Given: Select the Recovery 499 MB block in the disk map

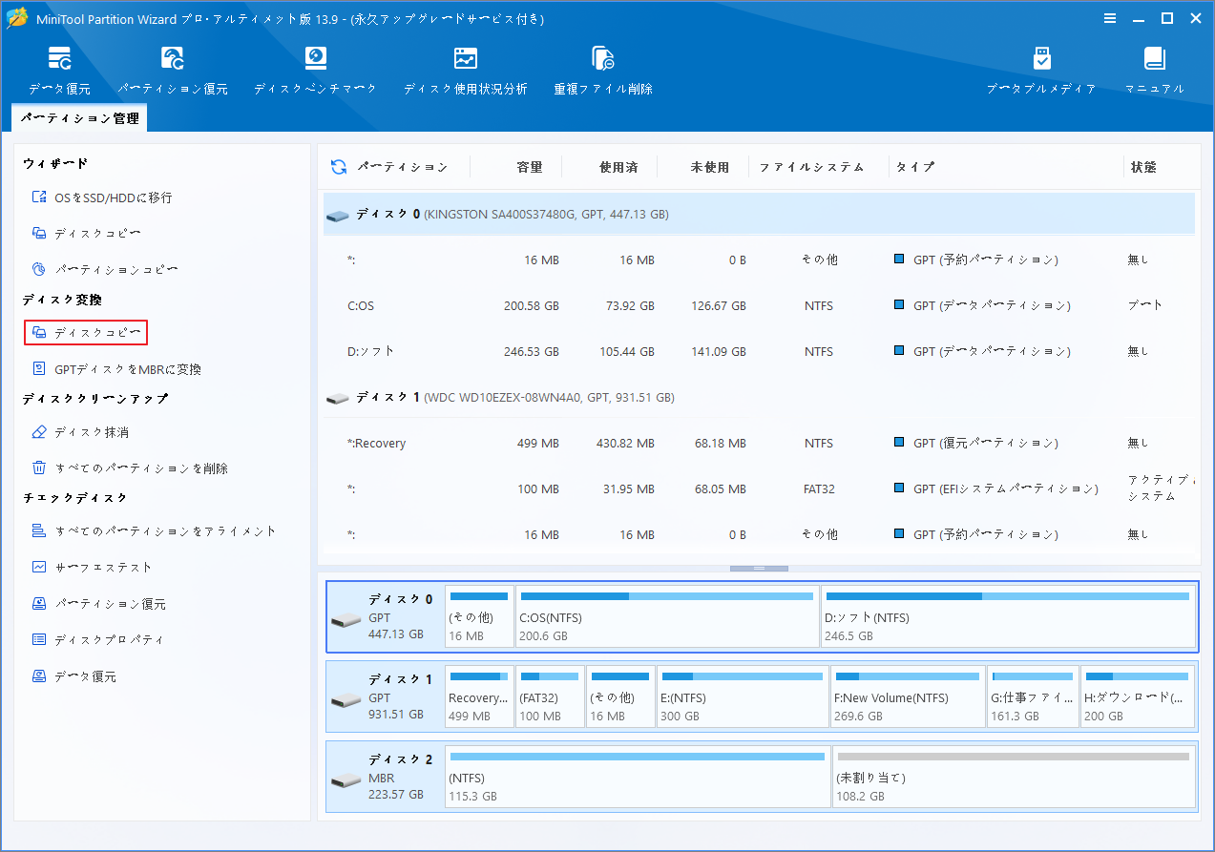Looking at the screenshot, I should pyautogui.click(x=479, y=696).
